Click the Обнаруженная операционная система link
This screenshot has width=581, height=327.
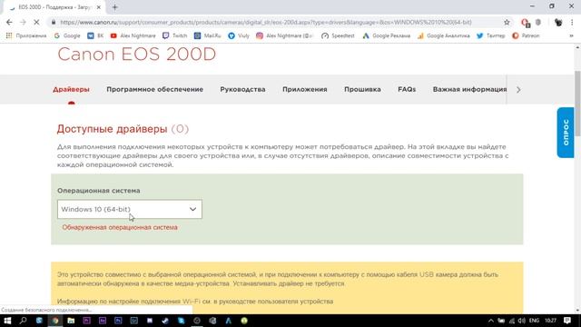click(120, 227)
